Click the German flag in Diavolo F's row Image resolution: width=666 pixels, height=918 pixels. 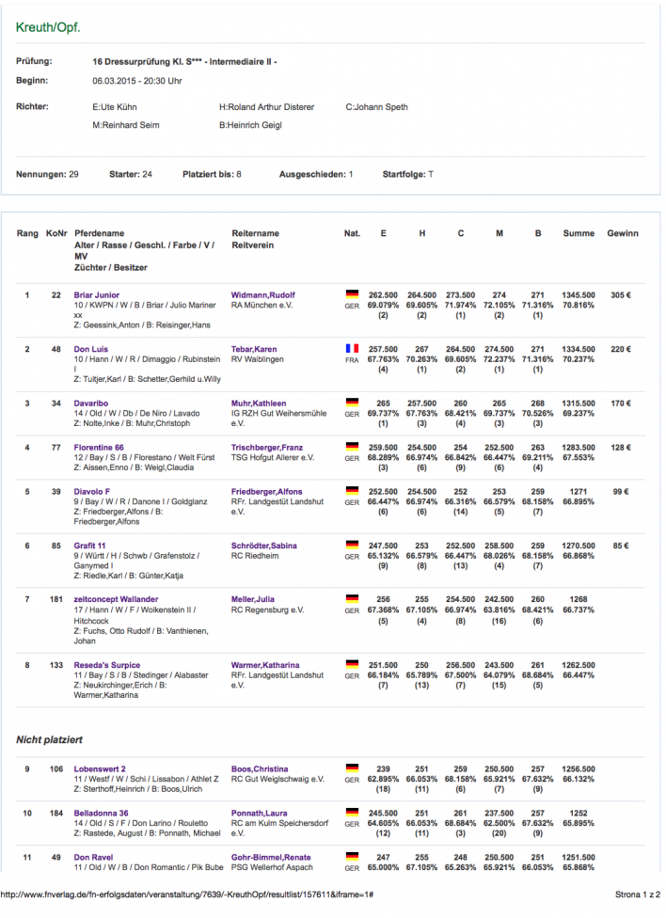coord(352,490)
